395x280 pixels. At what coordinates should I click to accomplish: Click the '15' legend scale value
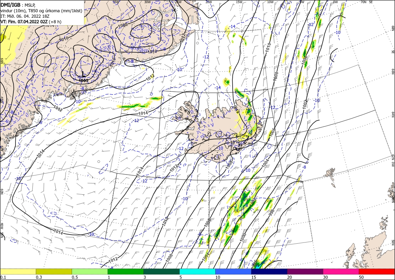point(254,277)
